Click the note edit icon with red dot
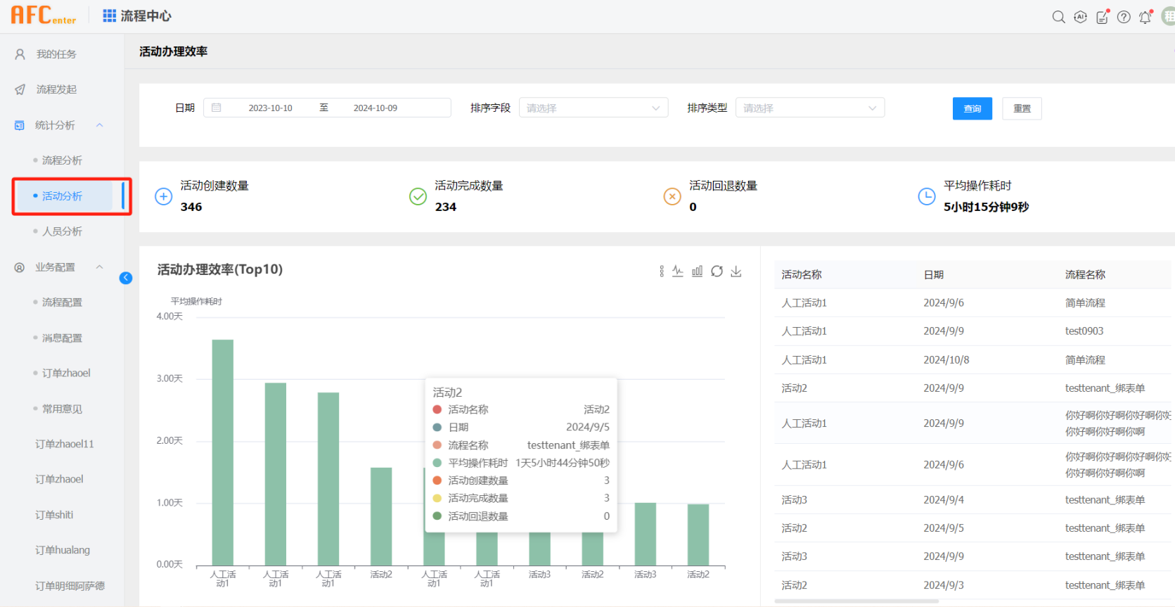The height and width of the screenshot is (607, 1175). point(1102,17)
